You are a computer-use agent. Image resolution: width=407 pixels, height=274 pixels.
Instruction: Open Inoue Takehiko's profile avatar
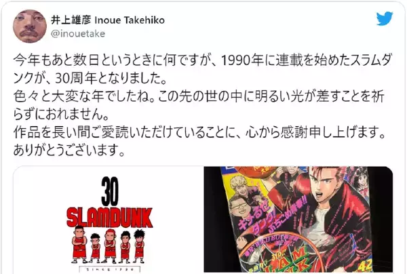click(30, 26)
